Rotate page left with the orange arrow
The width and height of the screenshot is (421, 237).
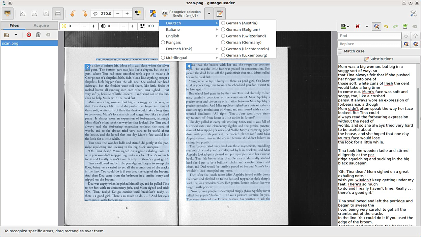coord(73,14)
